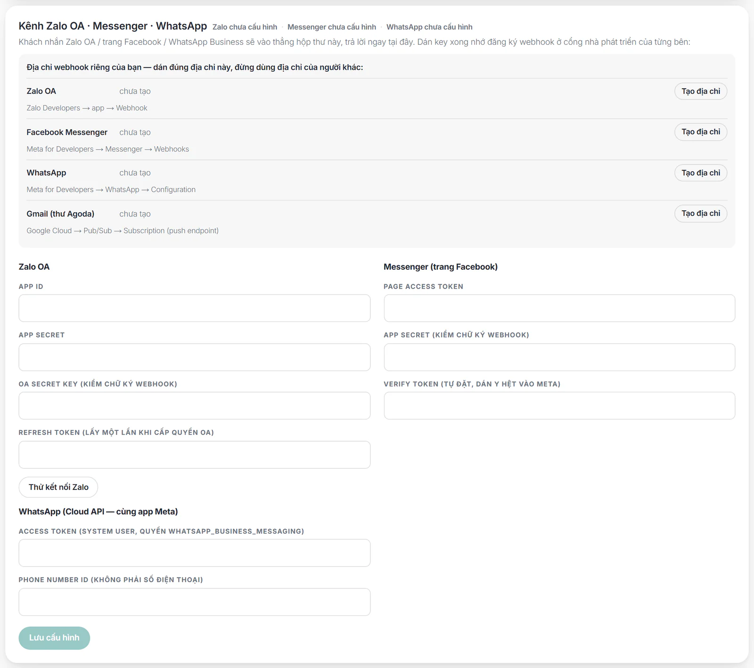Image resolution: width=754 pixels, height=668 pixels.
Task: Click 'Meta for Developers → Messenger → Webhooks' hint
Action: tap(107, 149)
